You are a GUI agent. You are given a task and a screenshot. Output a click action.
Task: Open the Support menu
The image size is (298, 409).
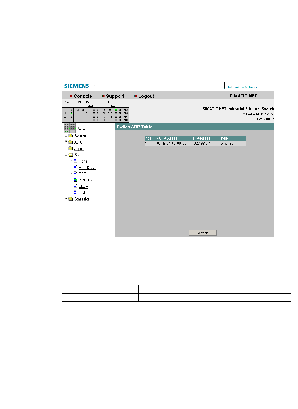[x=115, y=96]
